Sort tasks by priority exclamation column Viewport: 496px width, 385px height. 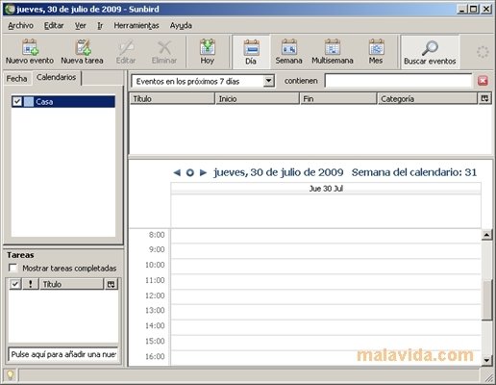[x=31, y=284]
